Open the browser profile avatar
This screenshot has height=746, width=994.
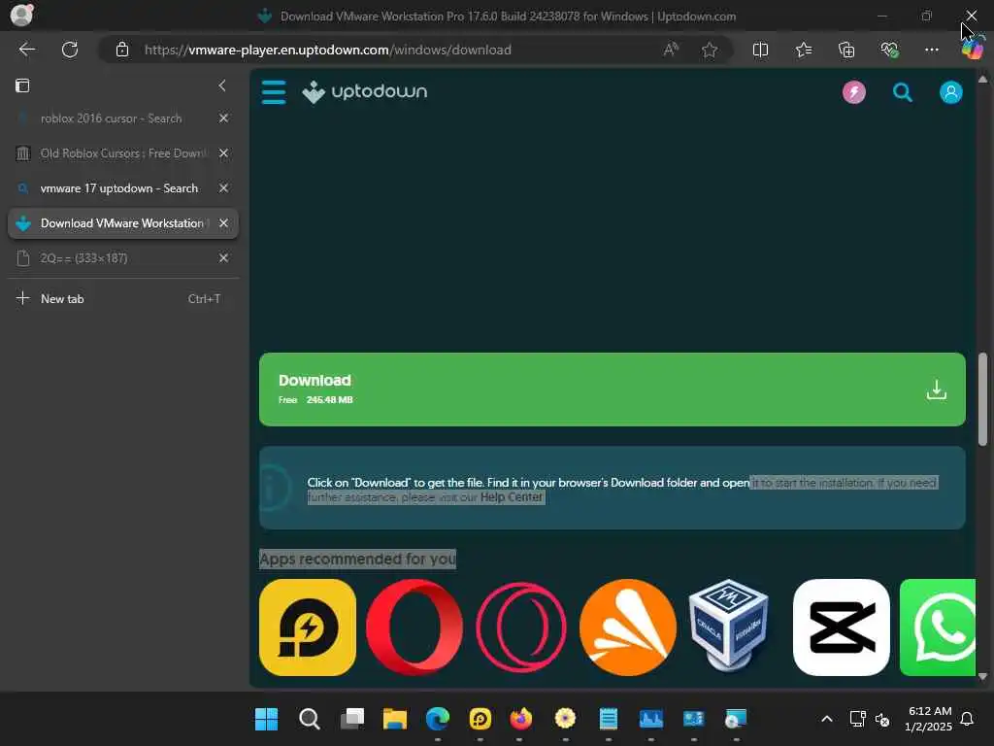pyautogui.click(x=21, y=15)
